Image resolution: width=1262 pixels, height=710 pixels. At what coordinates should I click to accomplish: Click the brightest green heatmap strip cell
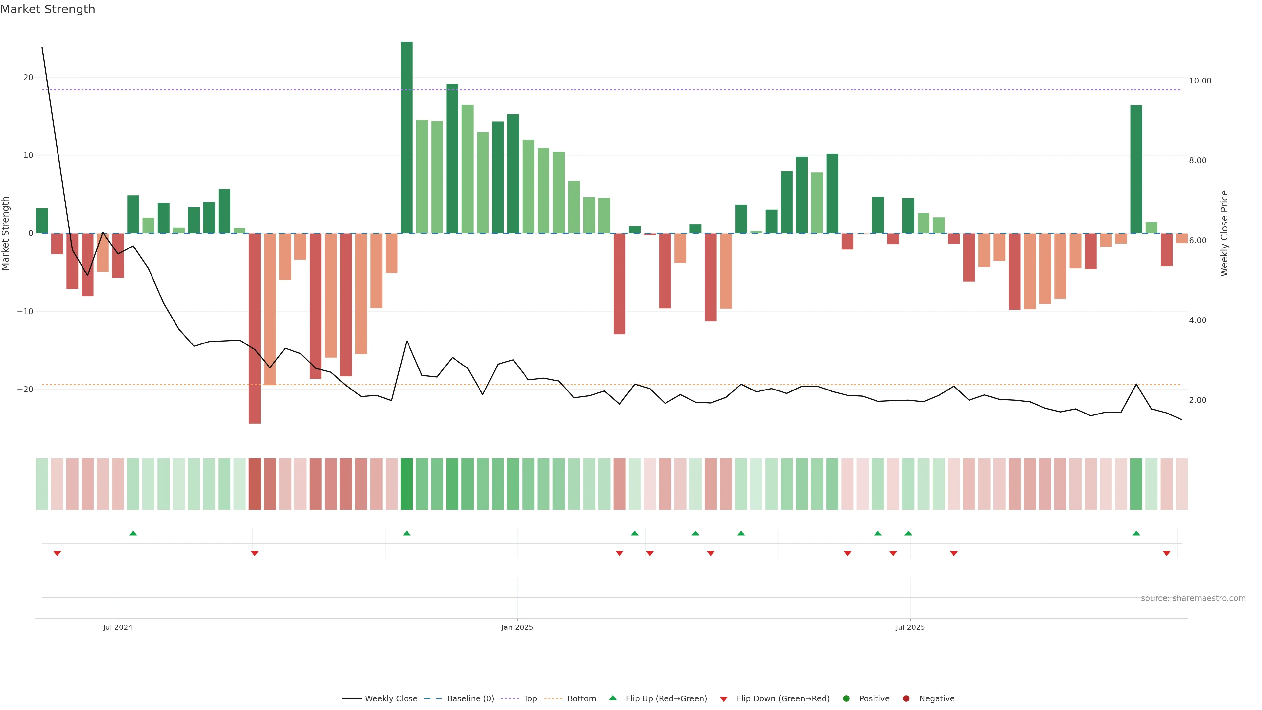coord(407,484)
